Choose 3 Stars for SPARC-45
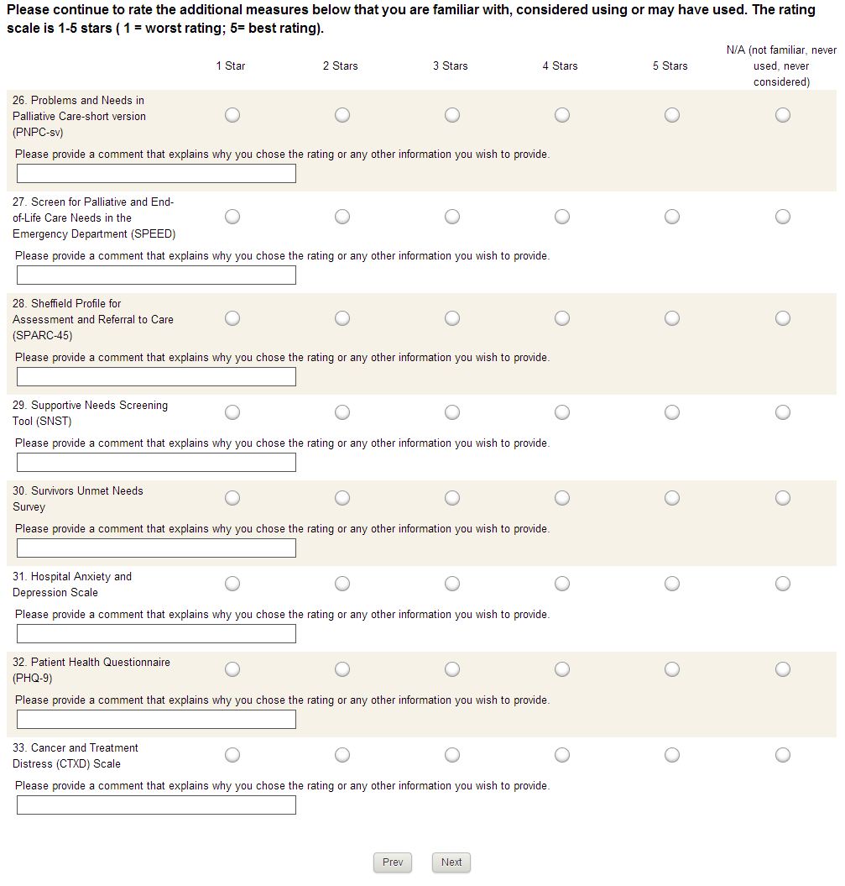 (x=452, y=318)
